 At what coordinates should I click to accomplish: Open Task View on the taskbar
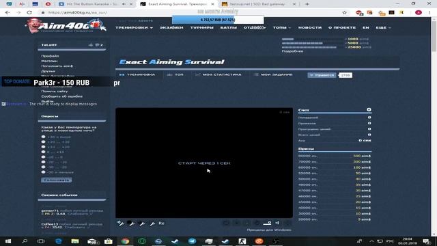click(41, 241)
